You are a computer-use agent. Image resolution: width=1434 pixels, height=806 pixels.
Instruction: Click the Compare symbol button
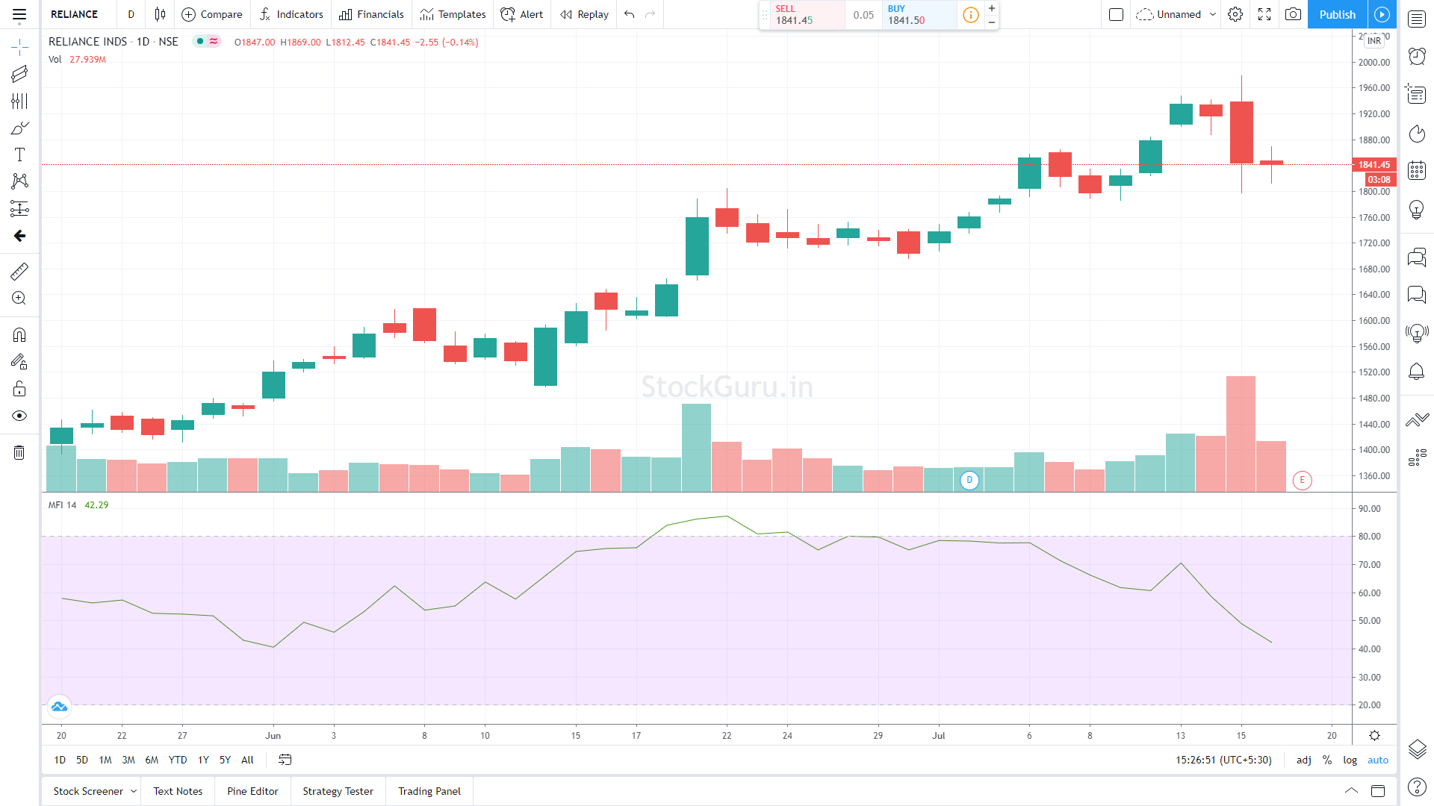212,14
